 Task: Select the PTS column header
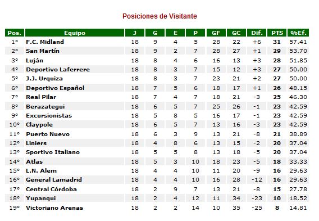pos(277,33)
